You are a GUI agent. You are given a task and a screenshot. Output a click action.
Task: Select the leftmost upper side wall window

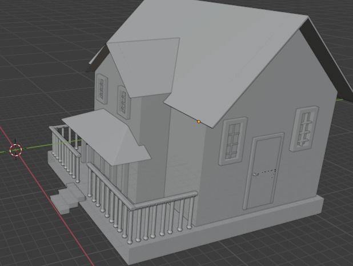(102, 89)
